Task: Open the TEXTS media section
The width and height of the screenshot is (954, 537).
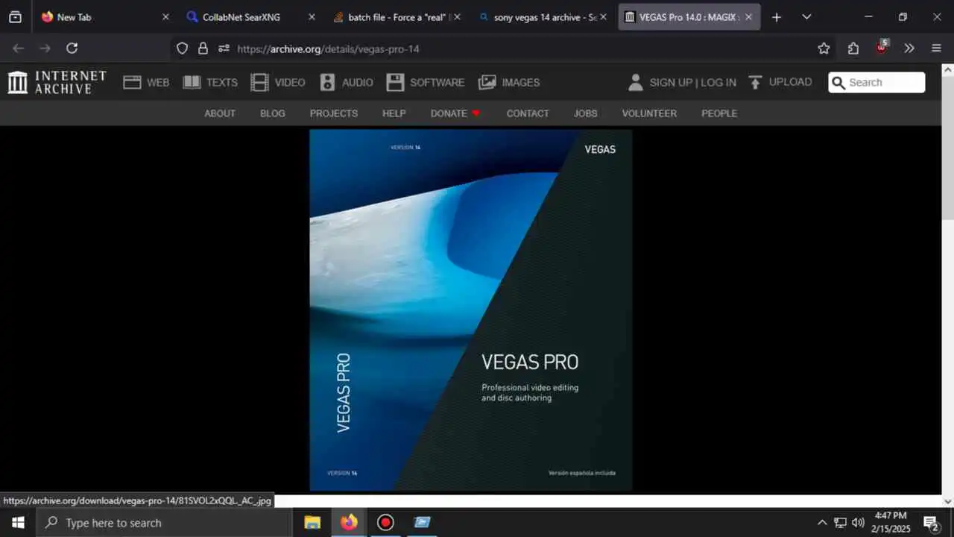Action: point(210,82)
